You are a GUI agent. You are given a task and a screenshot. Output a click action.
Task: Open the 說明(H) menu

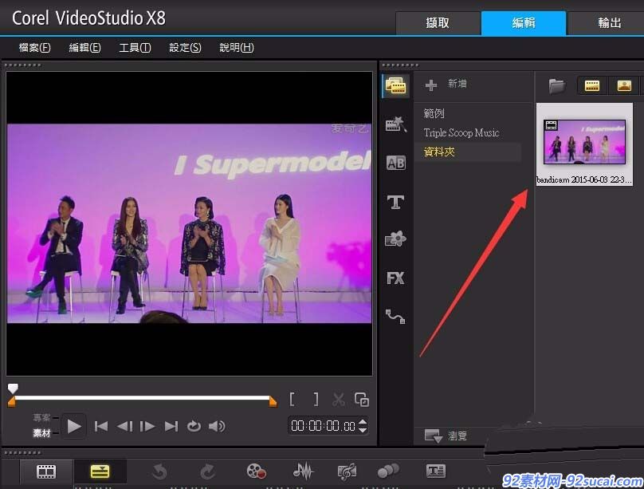[237, 48]
